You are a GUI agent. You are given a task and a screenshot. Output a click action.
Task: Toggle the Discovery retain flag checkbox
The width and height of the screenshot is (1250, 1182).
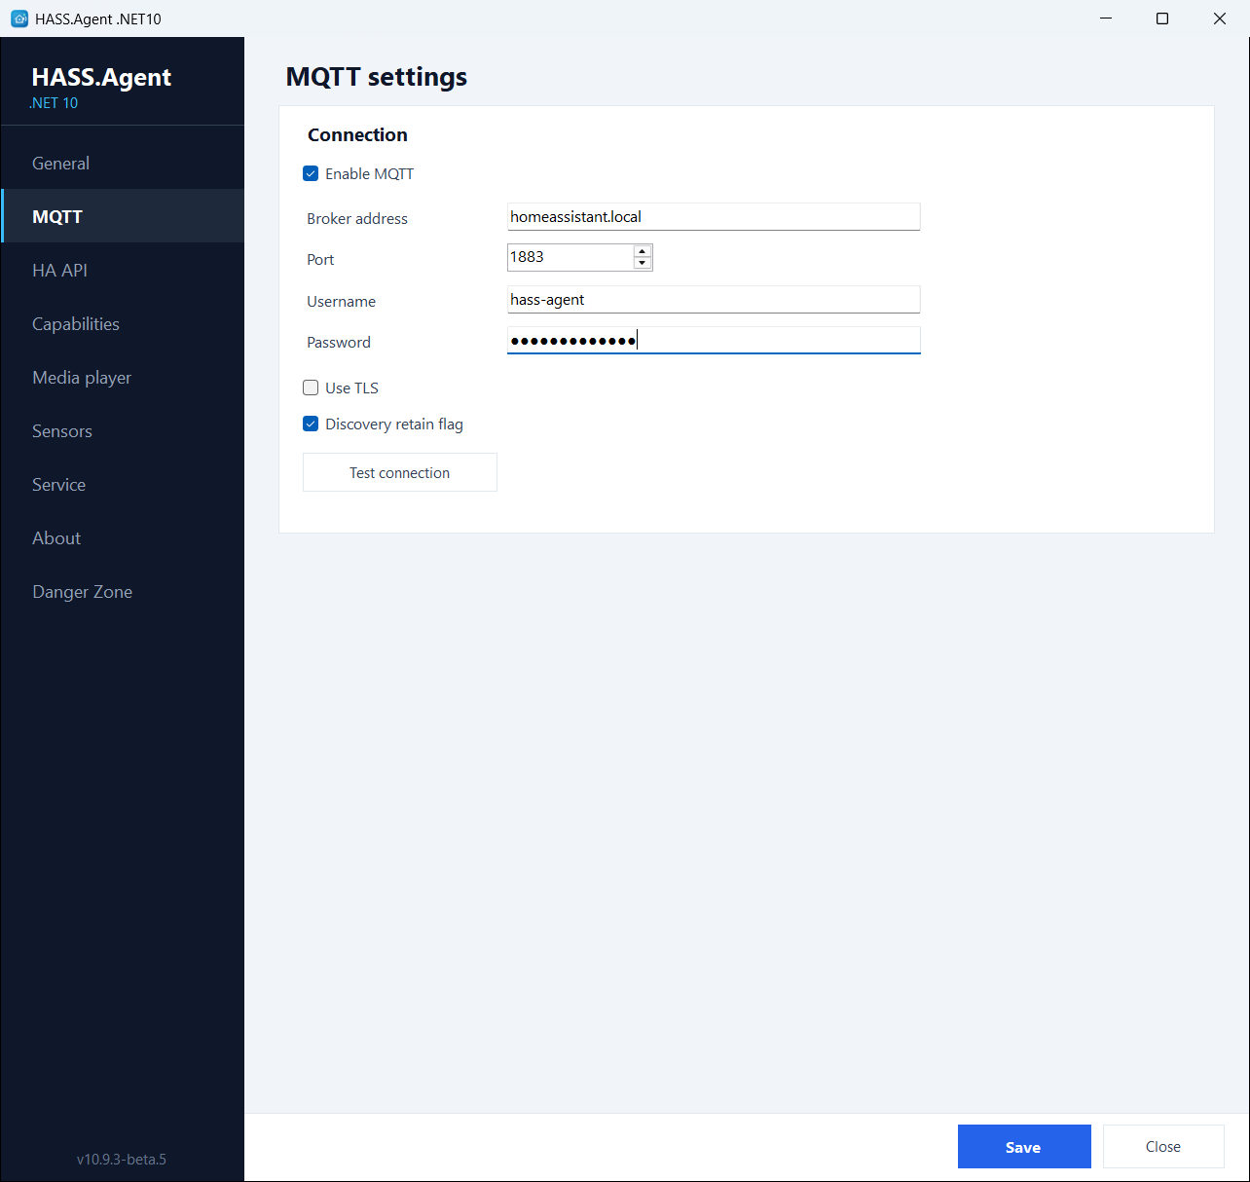[311, 424]
